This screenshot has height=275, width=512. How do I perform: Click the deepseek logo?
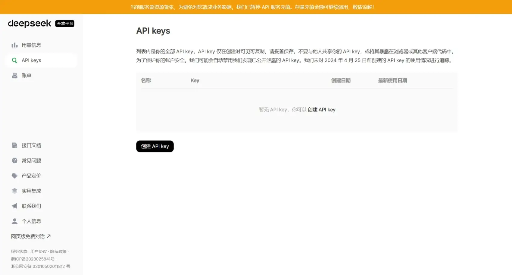[x=30, y=23]
